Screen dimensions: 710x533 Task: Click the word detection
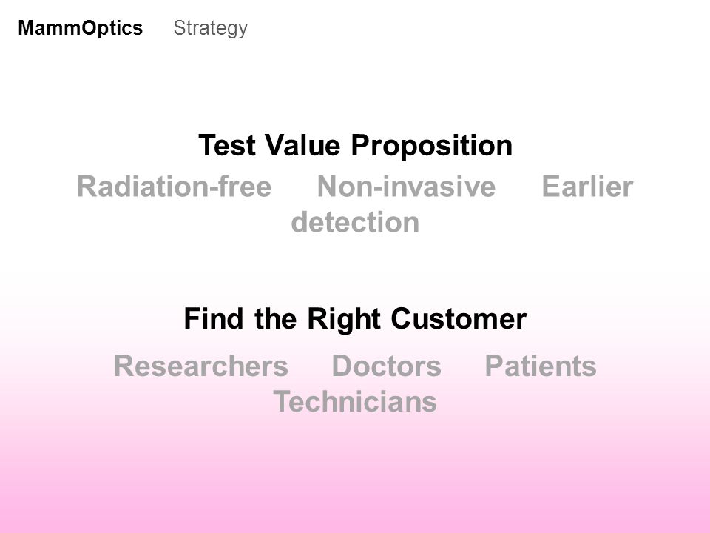(355, 222)
